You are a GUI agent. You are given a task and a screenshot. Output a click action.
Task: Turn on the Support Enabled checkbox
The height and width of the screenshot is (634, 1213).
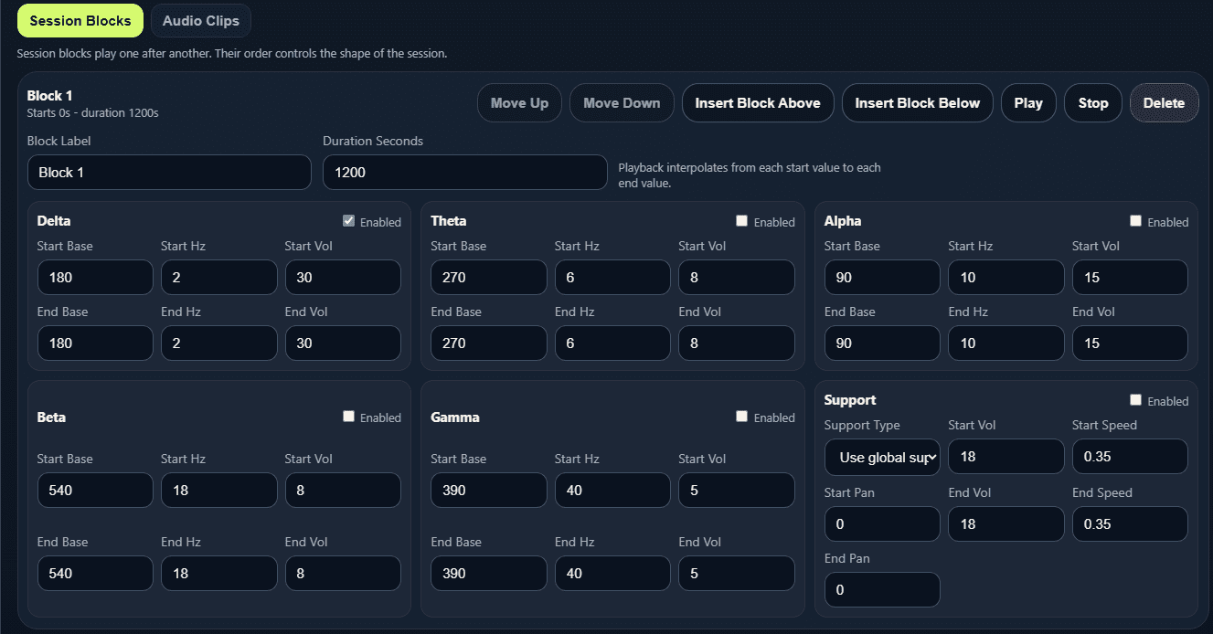click(x=1135, y=400)
